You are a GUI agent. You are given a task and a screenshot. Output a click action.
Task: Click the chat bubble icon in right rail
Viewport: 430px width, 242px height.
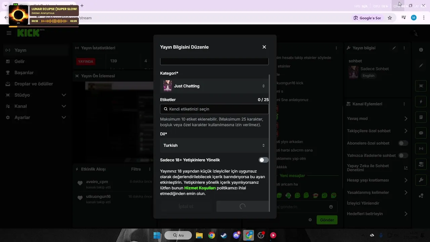[x=421, y=133]
